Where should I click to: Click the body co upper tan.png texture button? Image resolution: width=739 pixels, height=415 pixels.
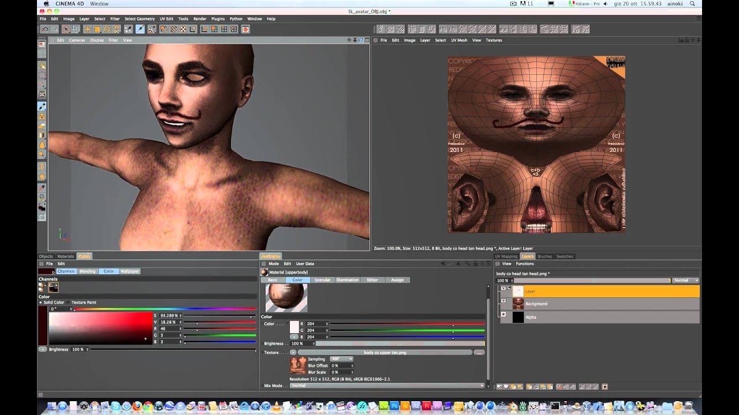click(x=384, y=352)
